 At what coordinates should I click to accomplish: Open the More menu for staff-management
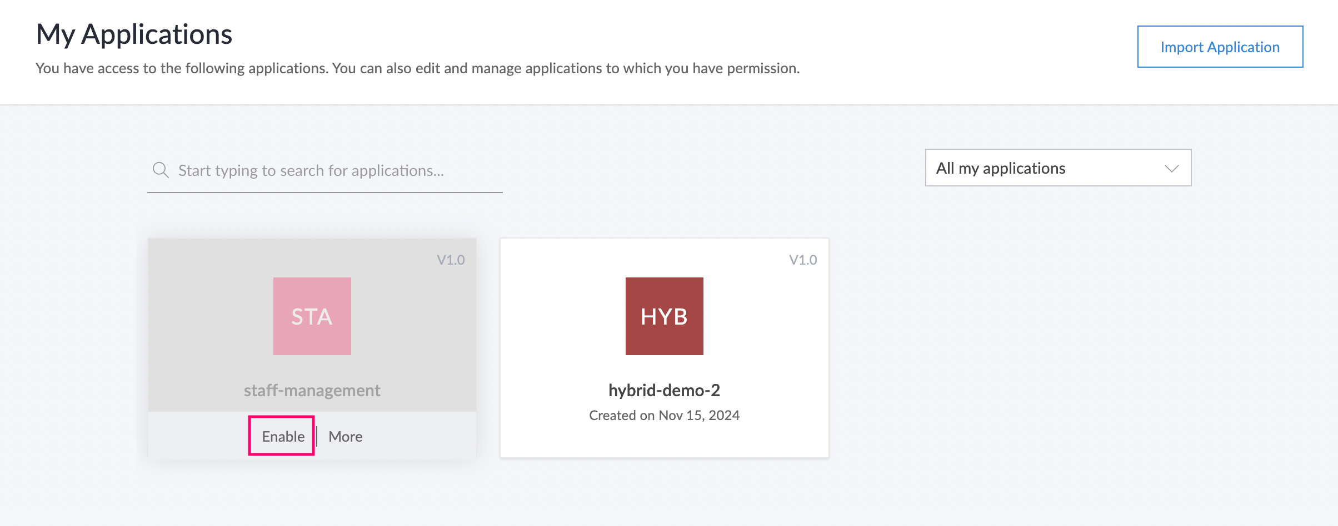coord(345,437)
